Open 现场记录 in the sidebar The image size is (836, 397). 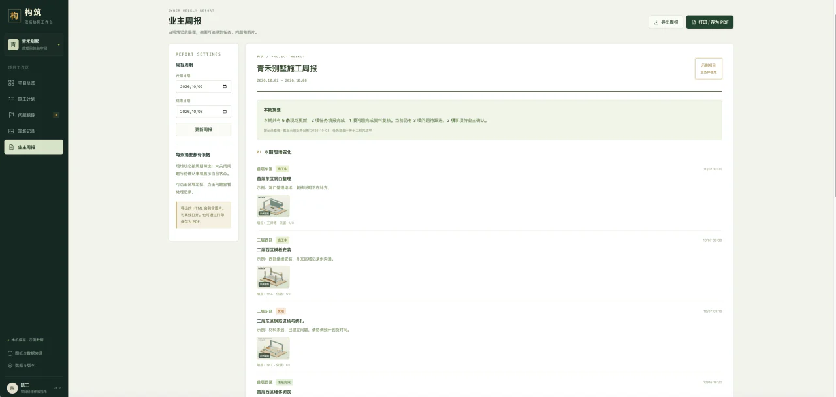pos(34,131)
